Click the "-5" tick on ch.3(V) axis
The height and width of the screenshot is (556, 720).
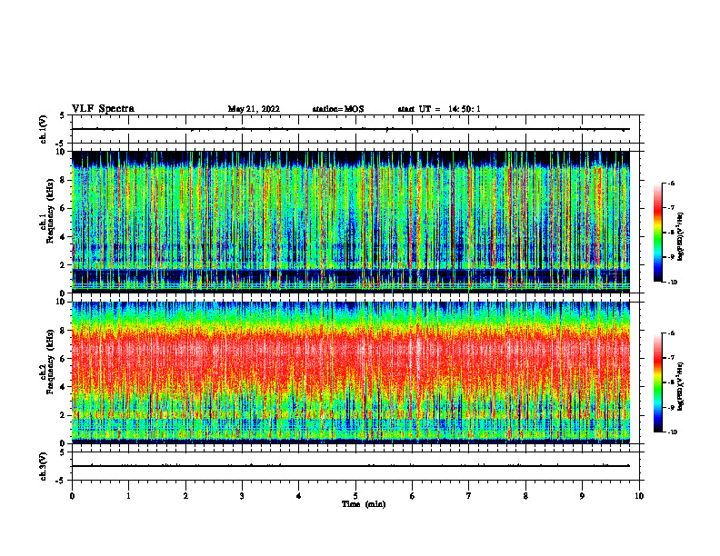coord(61,481)
